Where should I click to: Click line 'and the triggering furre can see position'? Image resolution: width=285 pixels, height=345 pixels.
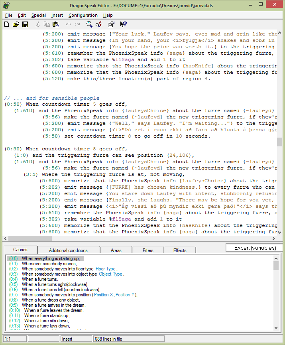[x=104, y=155]
